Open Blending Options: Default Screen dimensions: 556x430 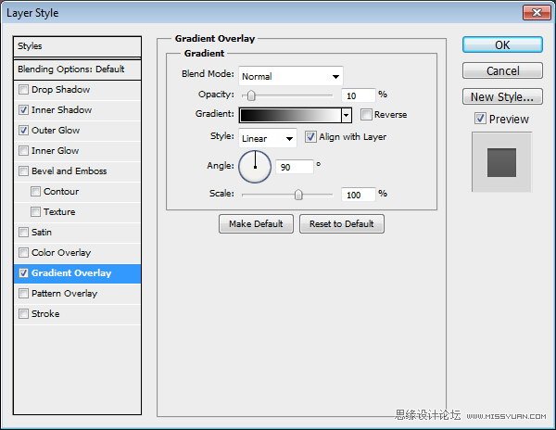(77, 70)
